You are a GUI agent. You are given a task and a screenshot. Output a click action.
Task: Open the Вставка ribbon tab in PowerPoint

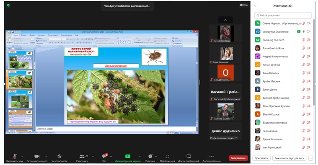point(23,35)
